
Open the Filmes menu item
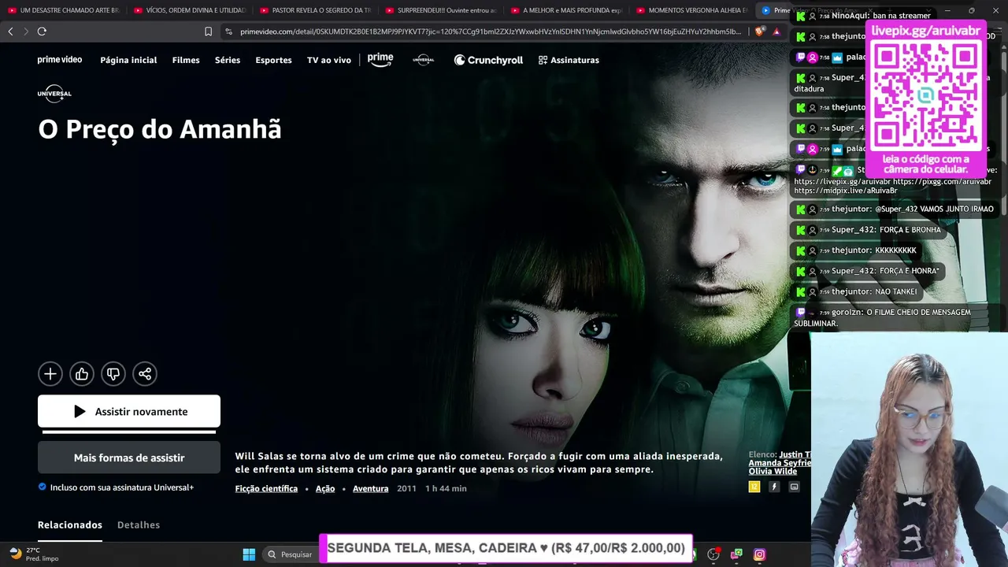[x=186, y=60]
